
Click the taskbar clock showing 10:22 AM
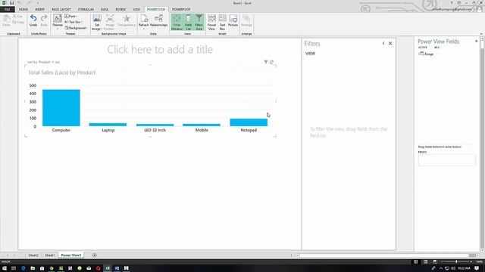pos(464,268)
